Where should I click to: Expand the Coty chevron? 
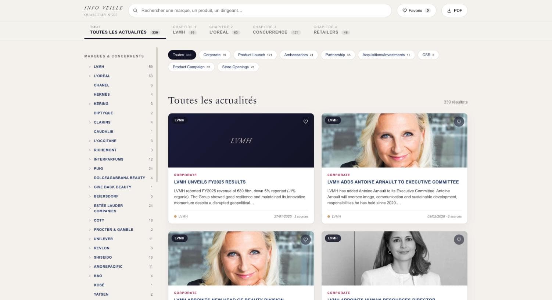click(90, 220)
